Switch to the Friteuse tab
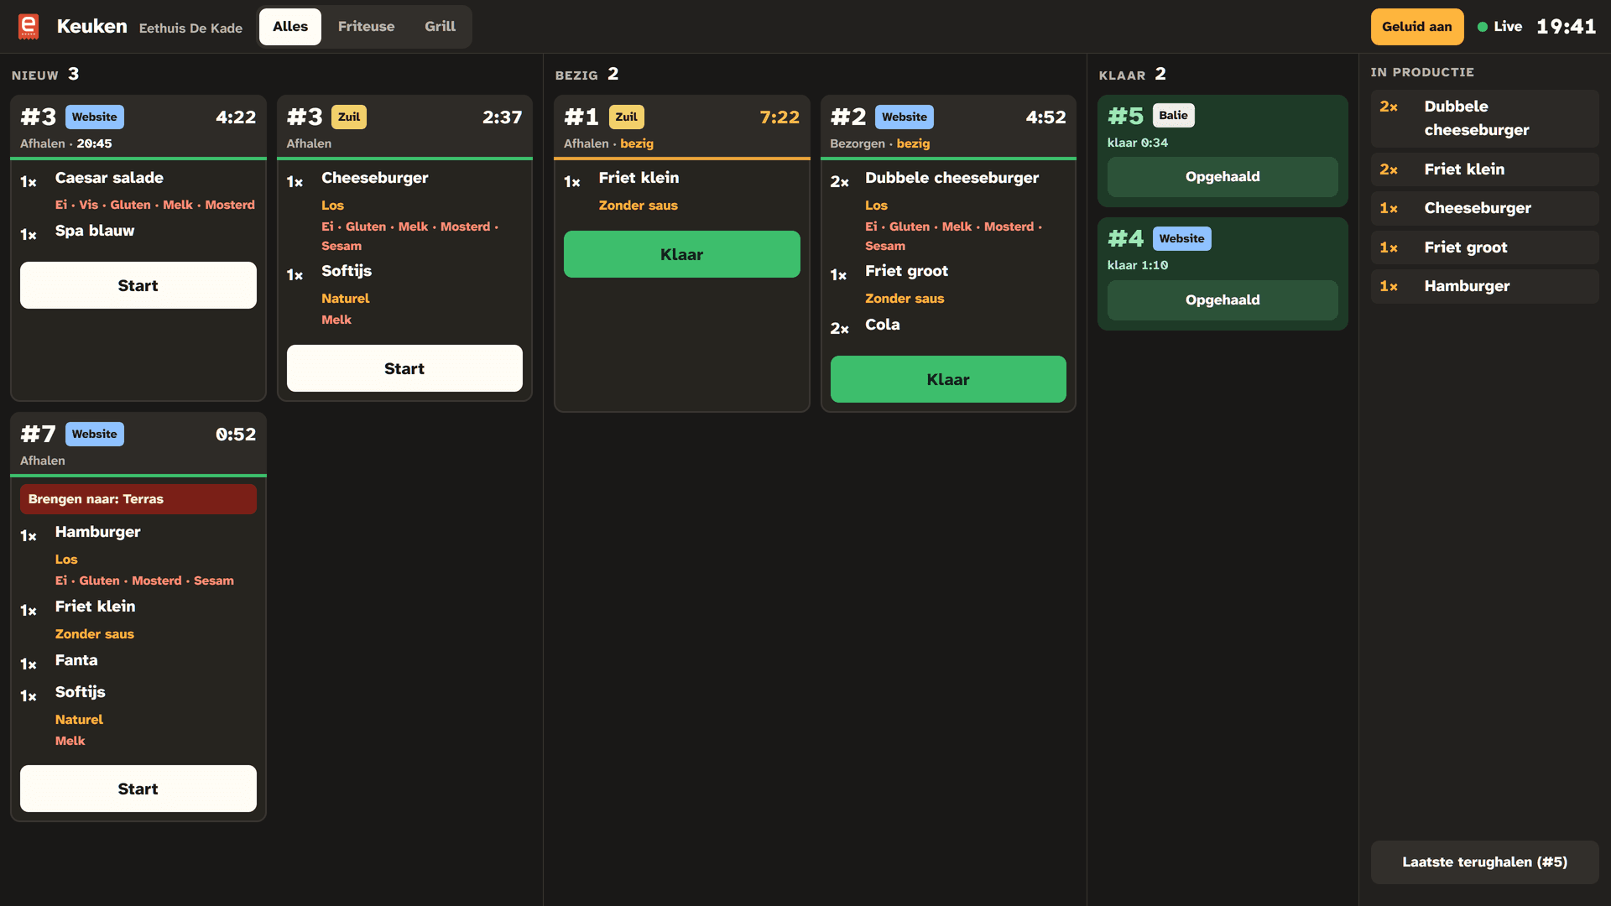Image resolution: width=1611 pixels, height=906 pixels. 366,27
